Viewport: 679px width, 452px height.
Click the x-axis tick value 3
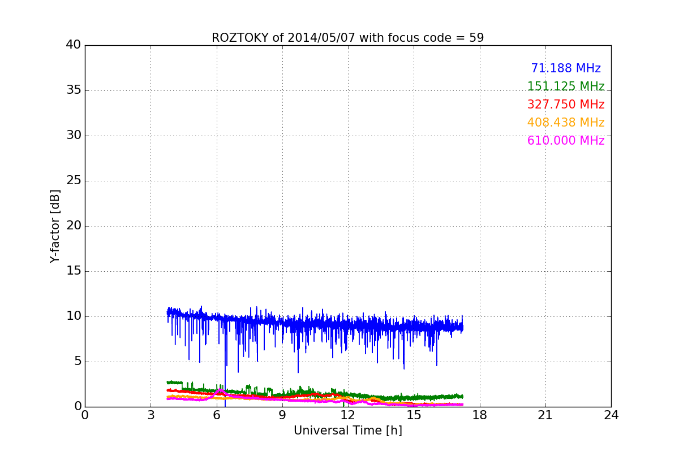tap(151, 415)
